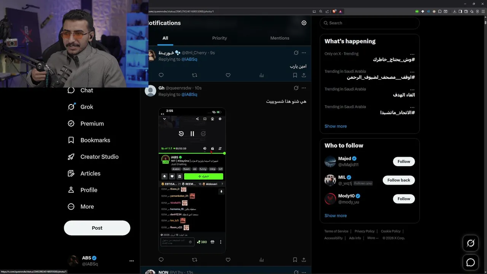The height and width of the screenshot is (274, 487).
Task: Open the floating messages chat button
Action: [x=471, y=263]
